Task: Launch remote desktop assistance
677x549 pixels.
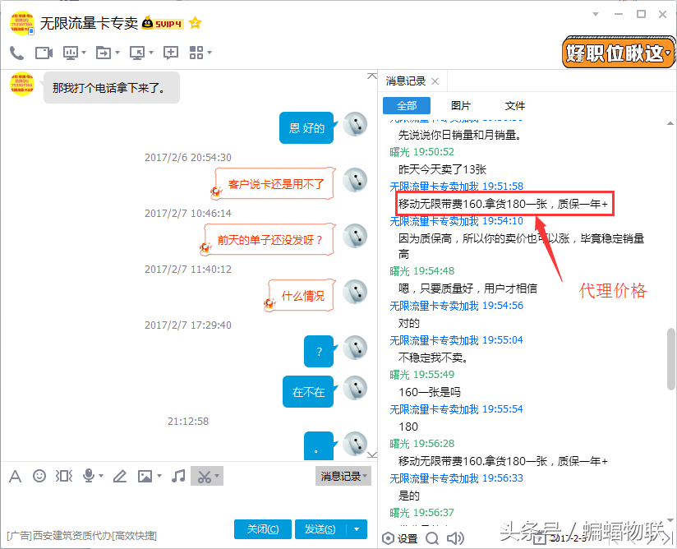Action: (x=139, y=51)
